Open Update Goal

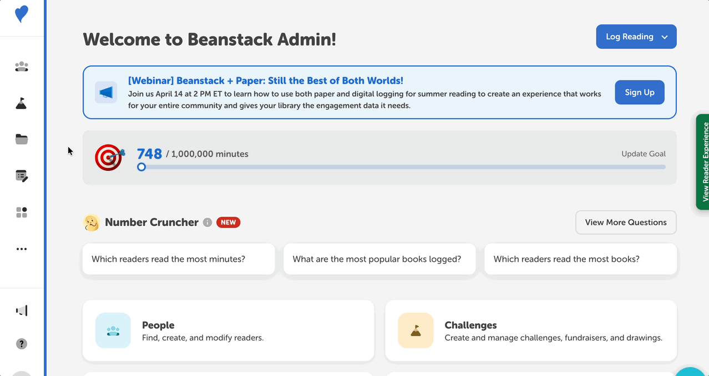(643, 154)
